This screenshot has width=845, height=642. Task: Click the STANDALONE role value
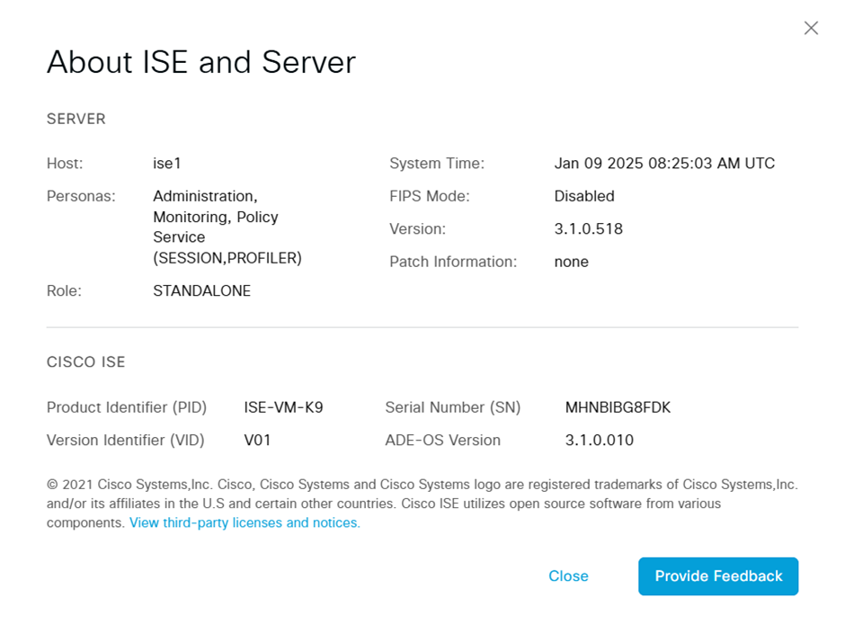tap(201, 291)
